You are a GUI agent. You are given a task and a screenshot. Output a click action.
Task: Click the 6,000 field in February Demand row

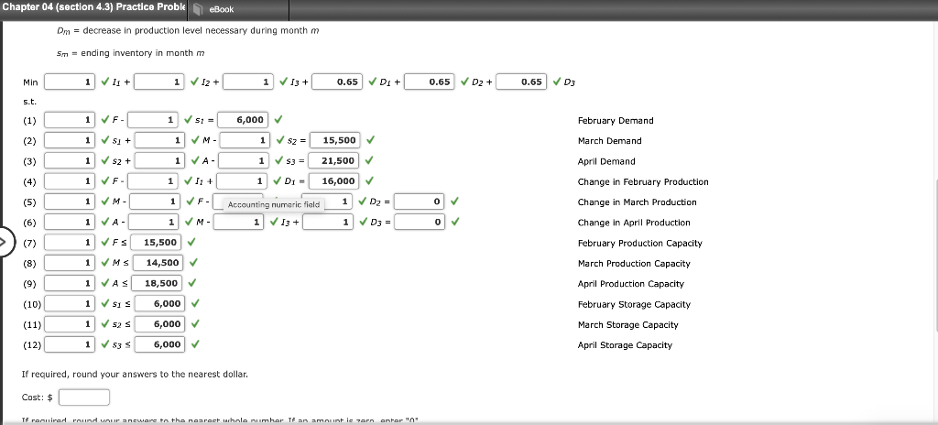pos(243,120)
